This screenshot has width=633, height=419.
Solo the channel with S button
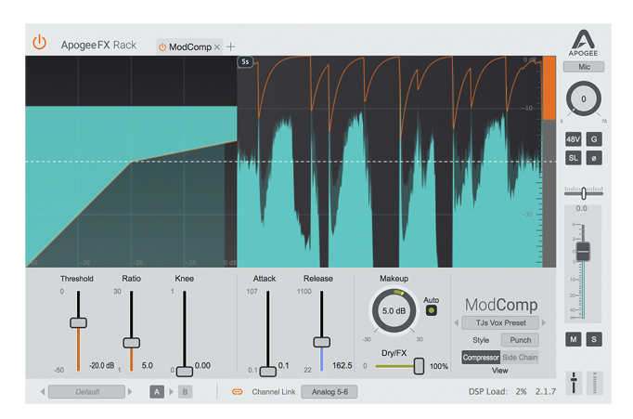594,339
